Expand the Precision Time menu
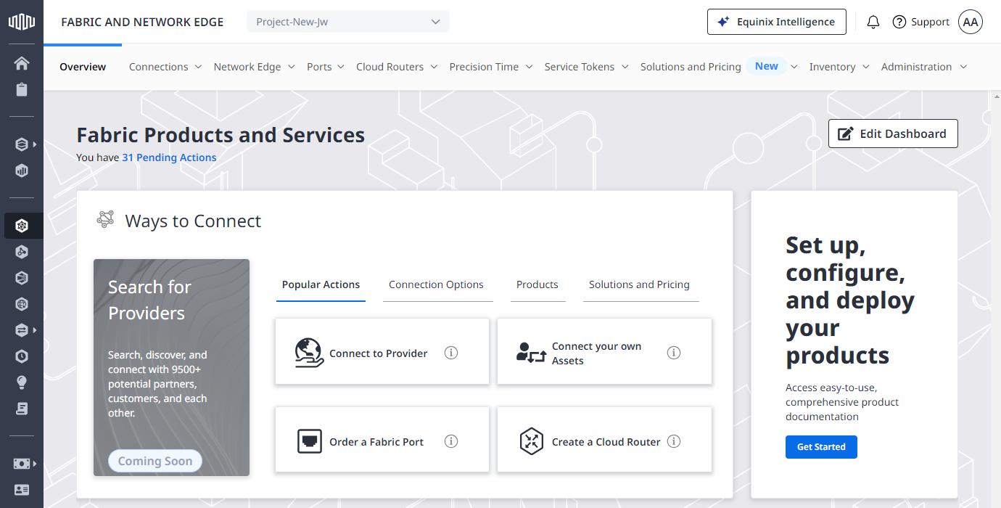 pyautogui.click(x=491, y=67)
